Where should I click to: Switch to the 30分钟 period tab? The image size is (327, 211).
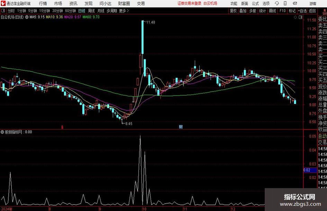pyautogui.click(x=57, y=11)
